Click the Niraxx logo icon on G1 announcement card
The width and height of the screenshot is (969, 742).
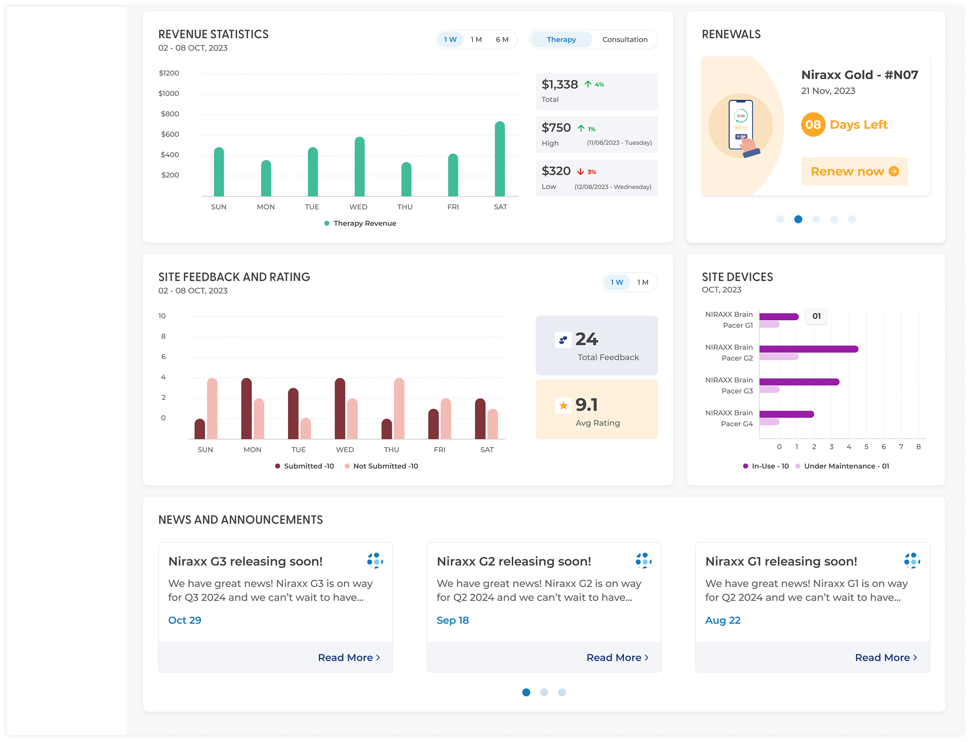tap(913, 561)
